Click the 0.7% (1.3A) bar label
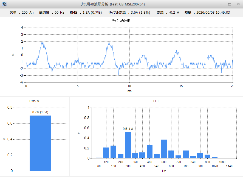 pos(40,112)
